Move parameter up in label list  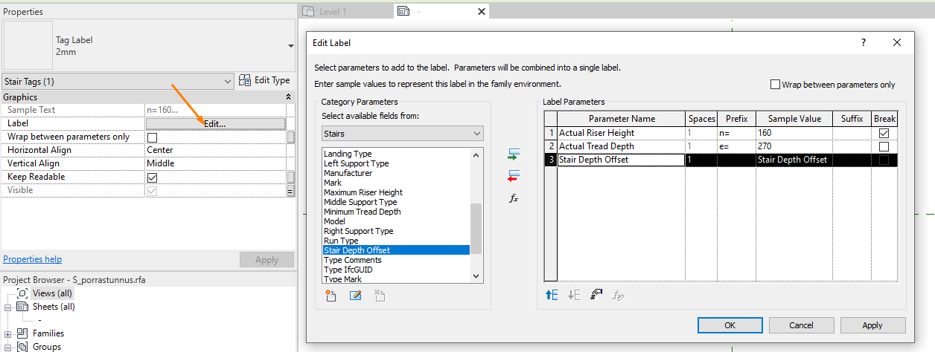coord(552,295)
